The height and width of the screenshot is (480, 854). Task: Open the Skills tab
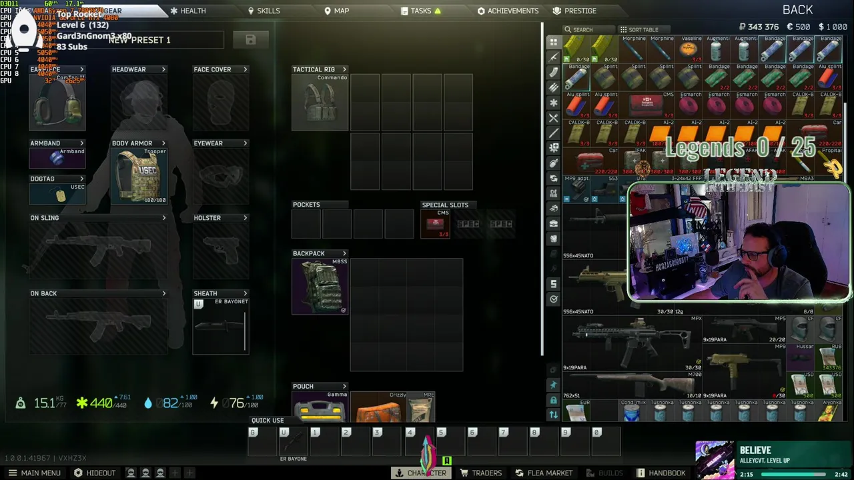264,11
